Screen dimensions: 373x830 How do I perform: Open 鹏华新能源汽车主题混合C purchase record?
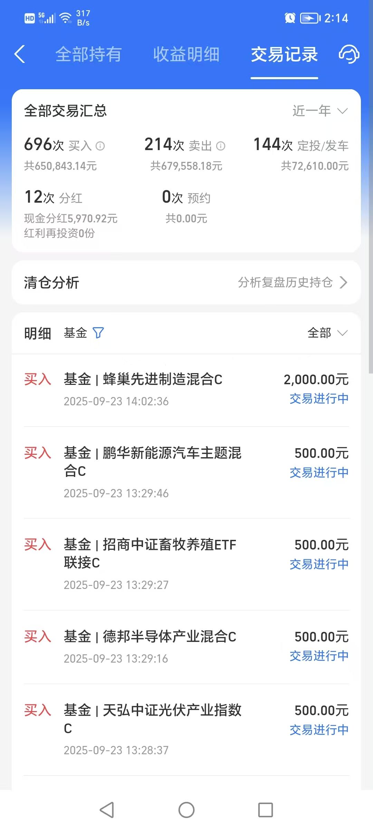click(186, 472)
